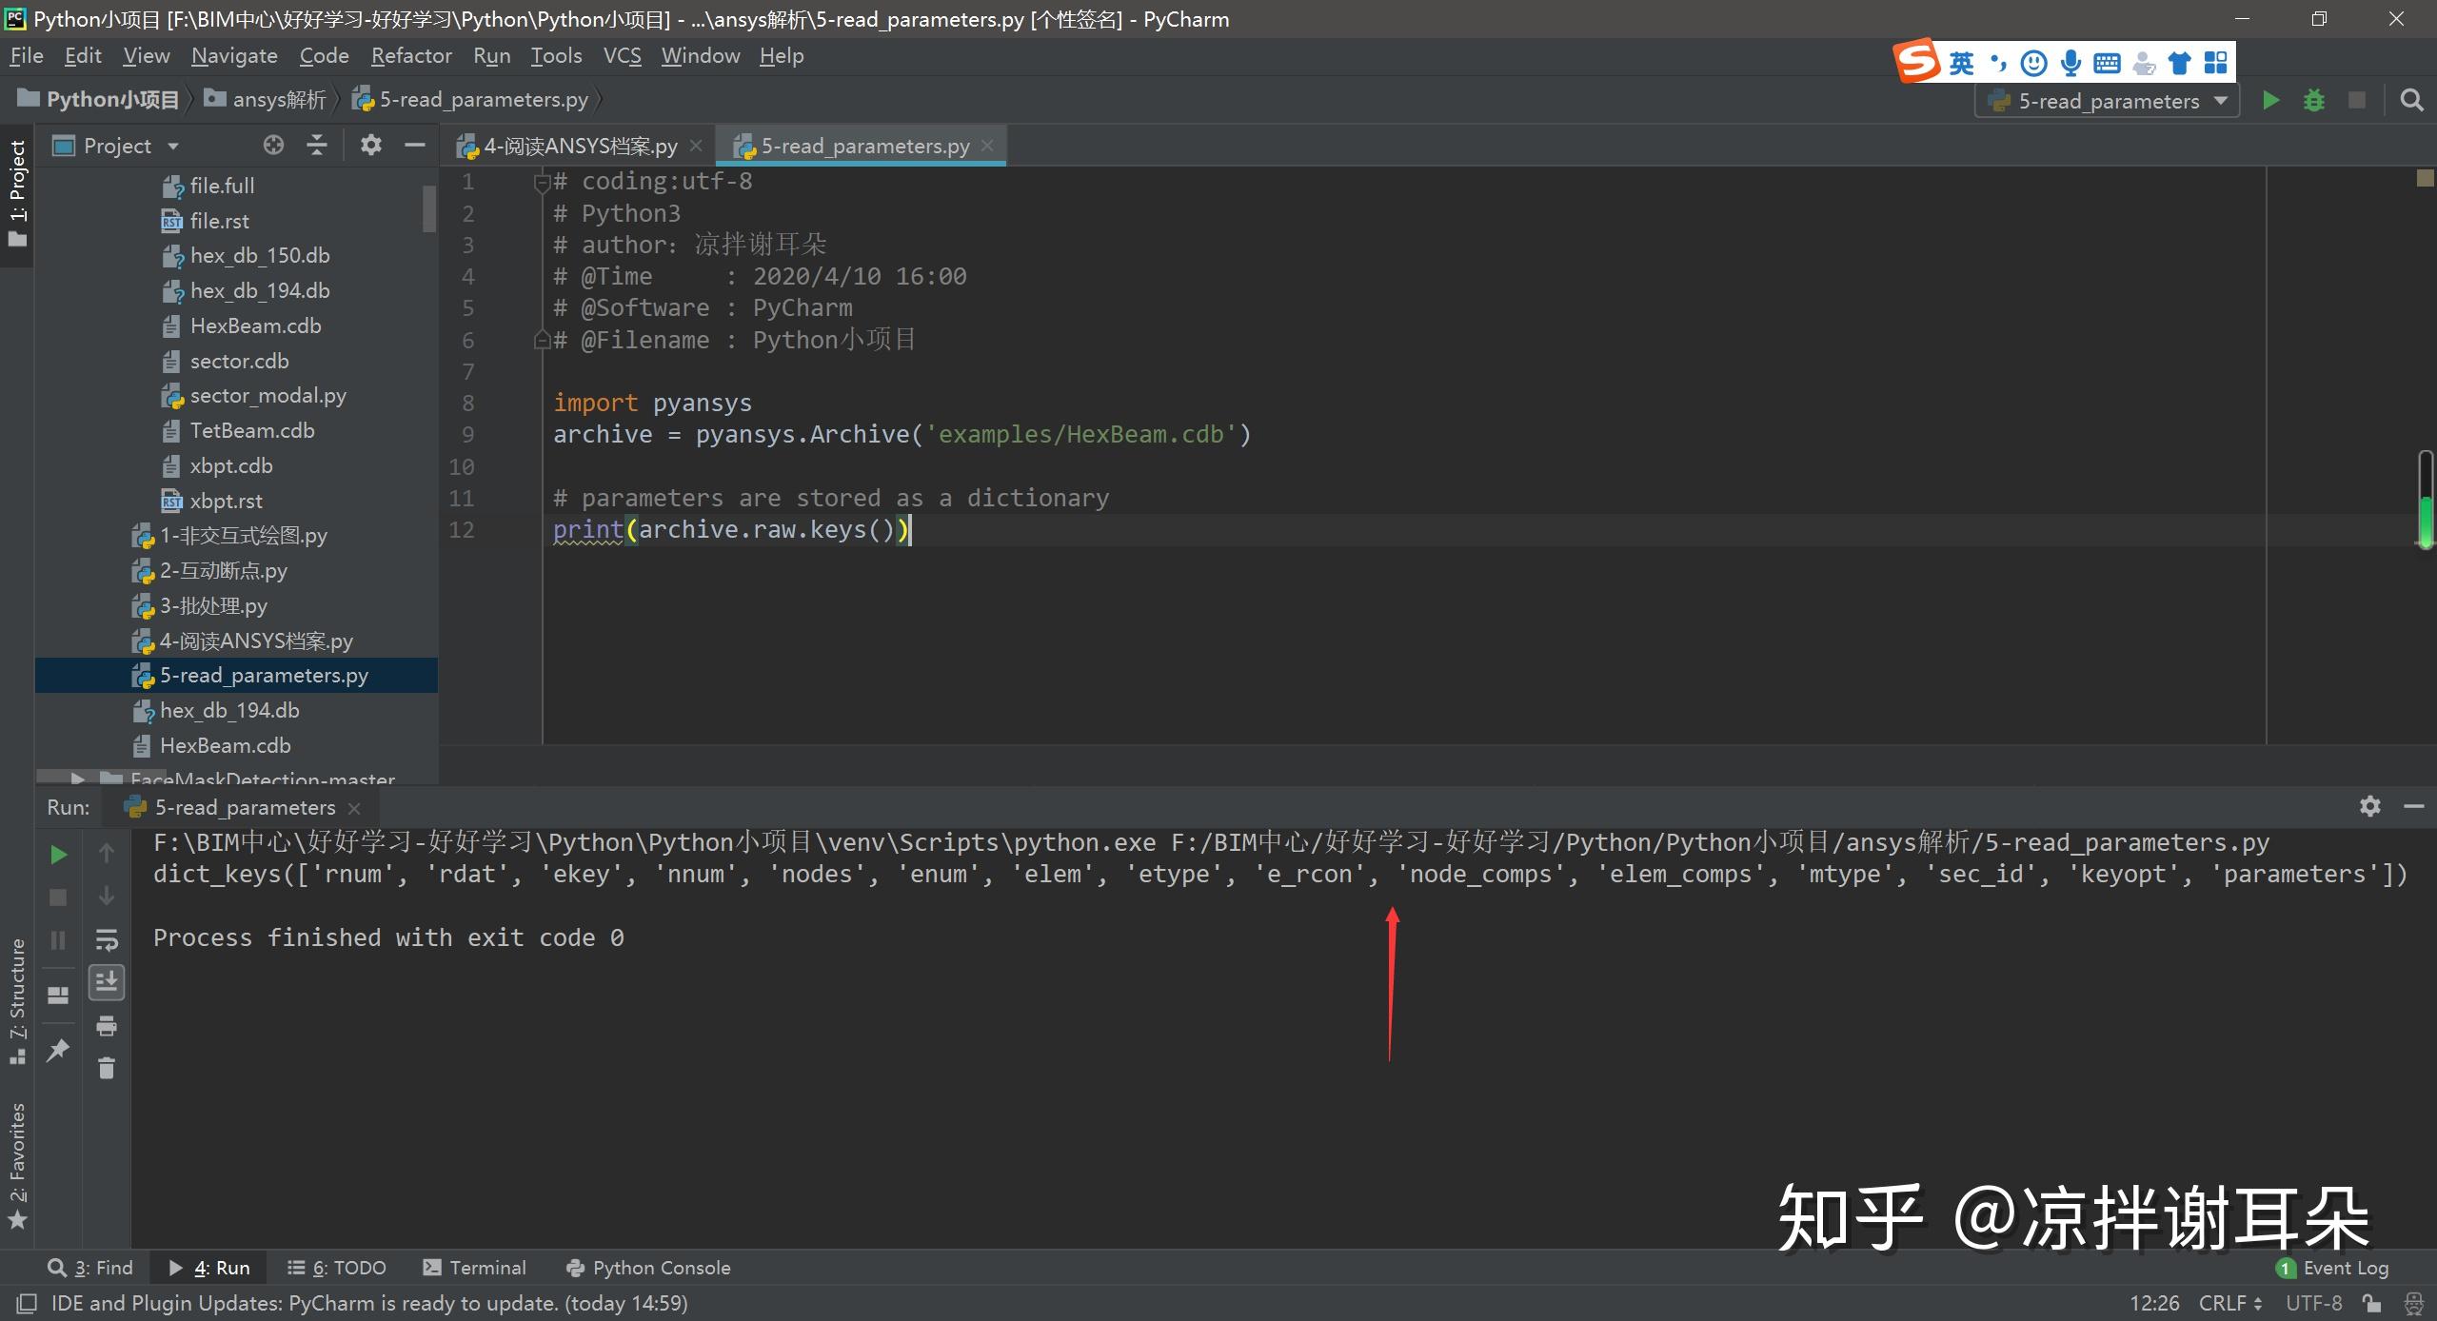Stop the process with the red stop icon
Viewport: 2437px width, 1321px height.
58,897
